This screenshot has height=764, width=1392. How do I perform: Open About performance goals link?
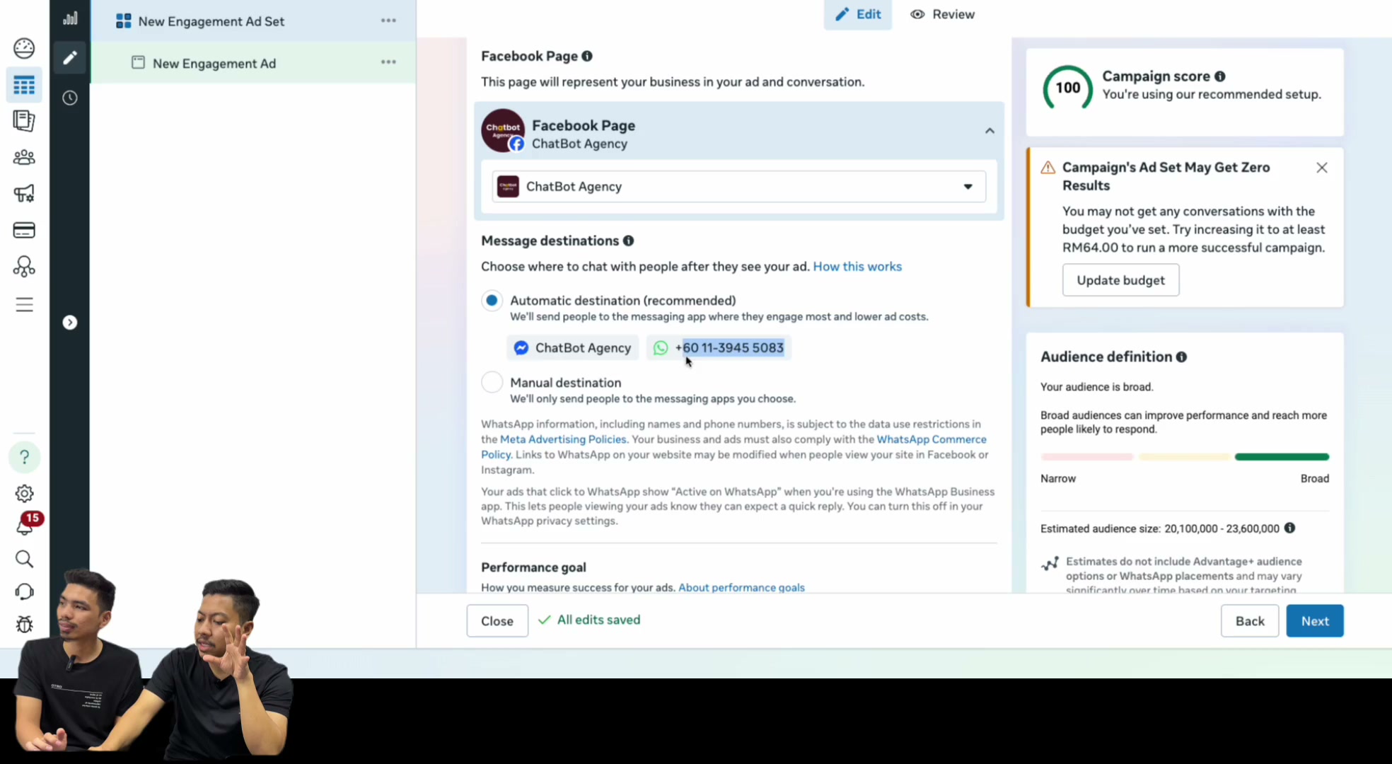click(741, 588)
